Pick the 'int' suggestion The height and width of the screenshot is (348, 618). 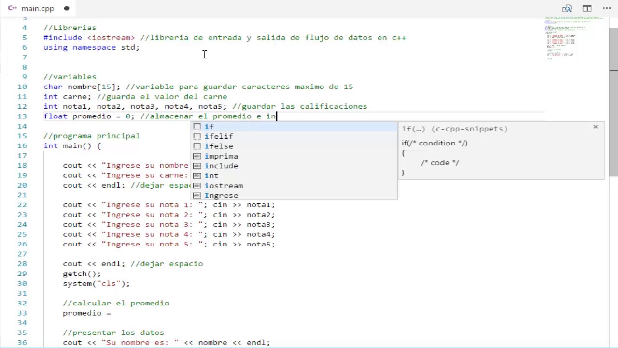tap(295, 175)
